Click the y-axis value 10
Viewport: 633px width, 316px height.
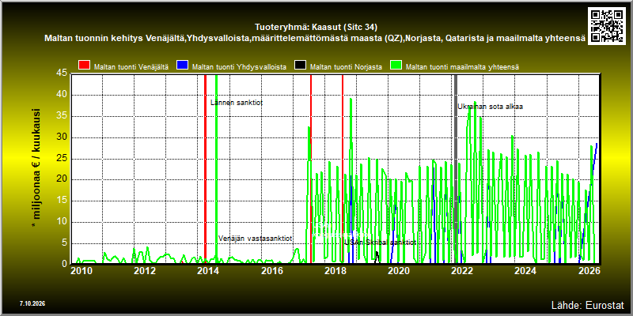click(62, 222)
